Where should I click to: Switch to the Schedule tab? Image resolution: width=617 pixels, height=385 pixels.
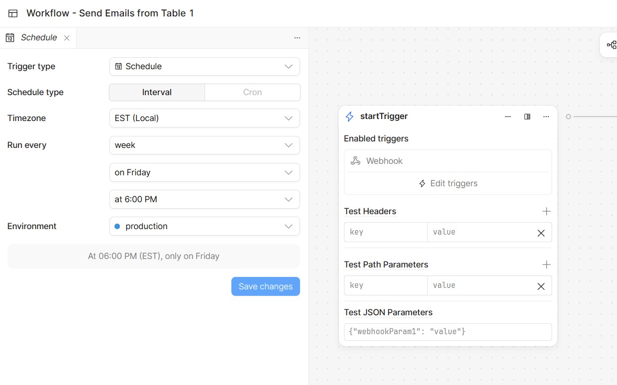pyautogui.click(x=38, y=38)
